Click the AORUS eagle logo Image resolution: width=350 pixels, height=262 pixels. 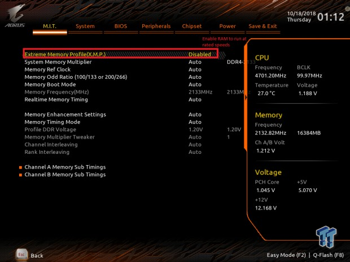15,16
